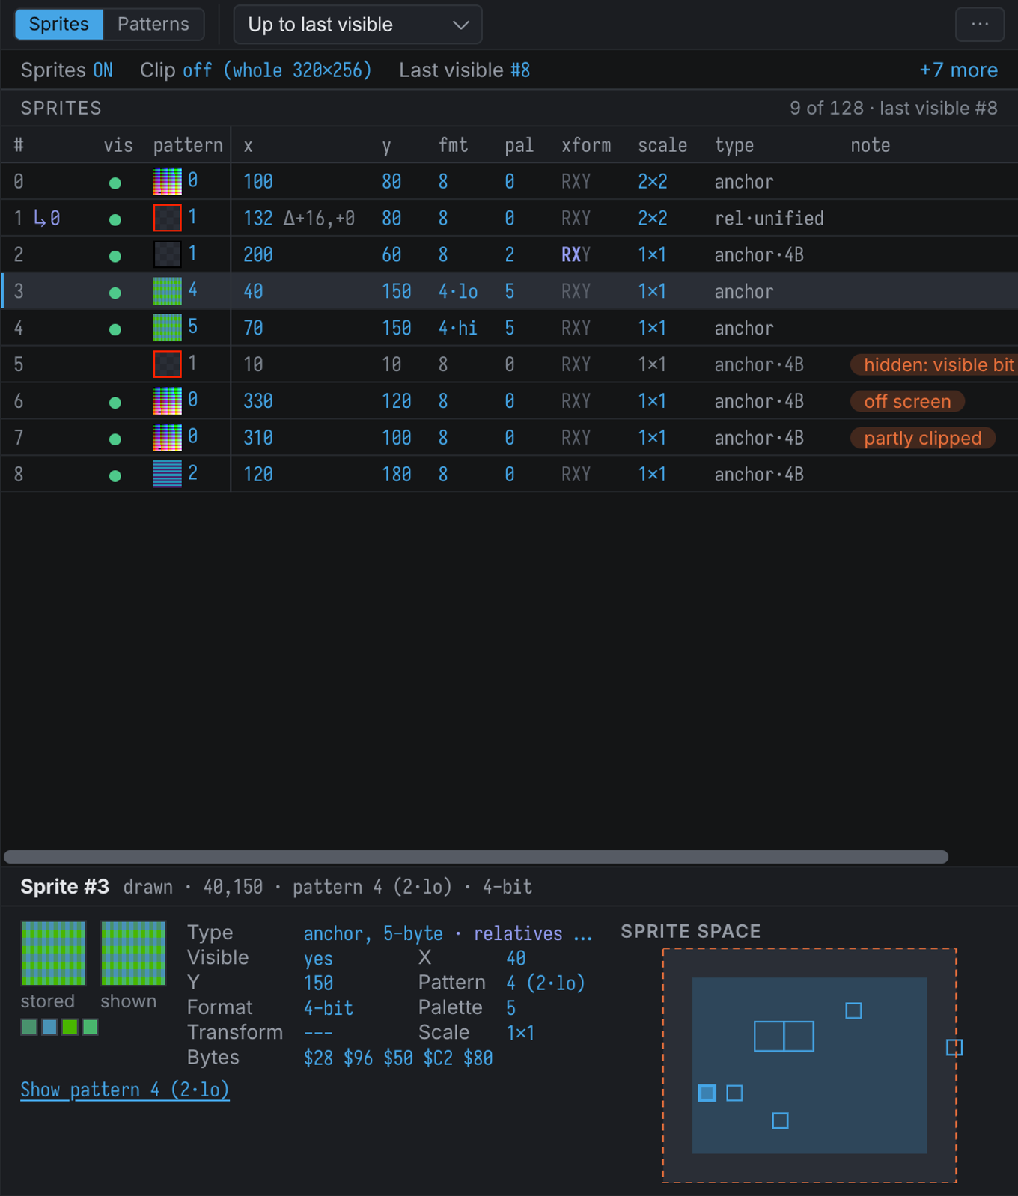Pick the first palette swatch under stored
Screen dimensions: 1018x1196
click(x=29, y=1027)
